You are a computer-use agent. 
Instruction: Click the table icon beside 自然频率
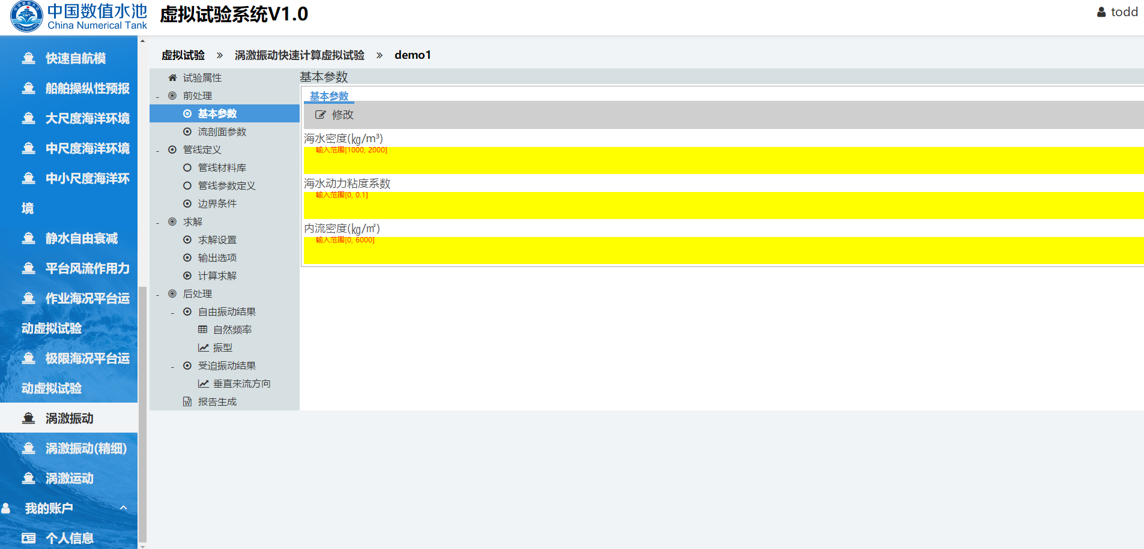click(x=203, y=330)
